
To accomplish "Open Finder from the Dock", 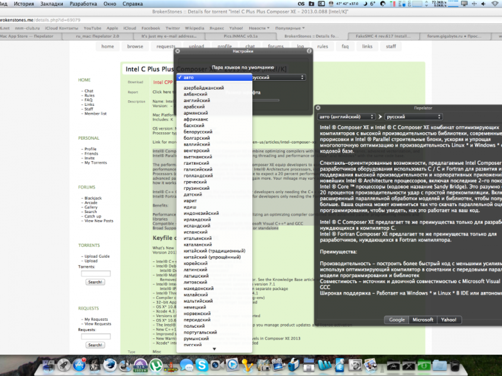I will [49, 365].
